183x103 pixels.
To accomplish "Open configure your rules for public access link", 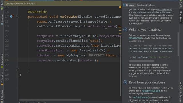I will coord(154,12).
